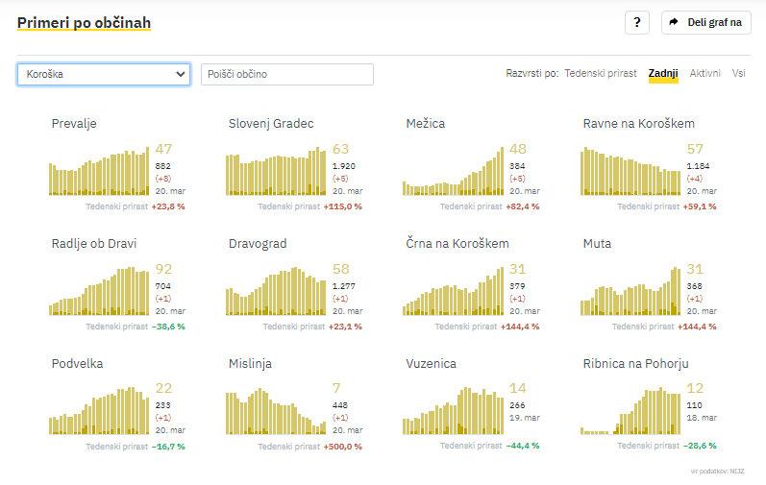Click the Deli graf na button

(706, 22)
